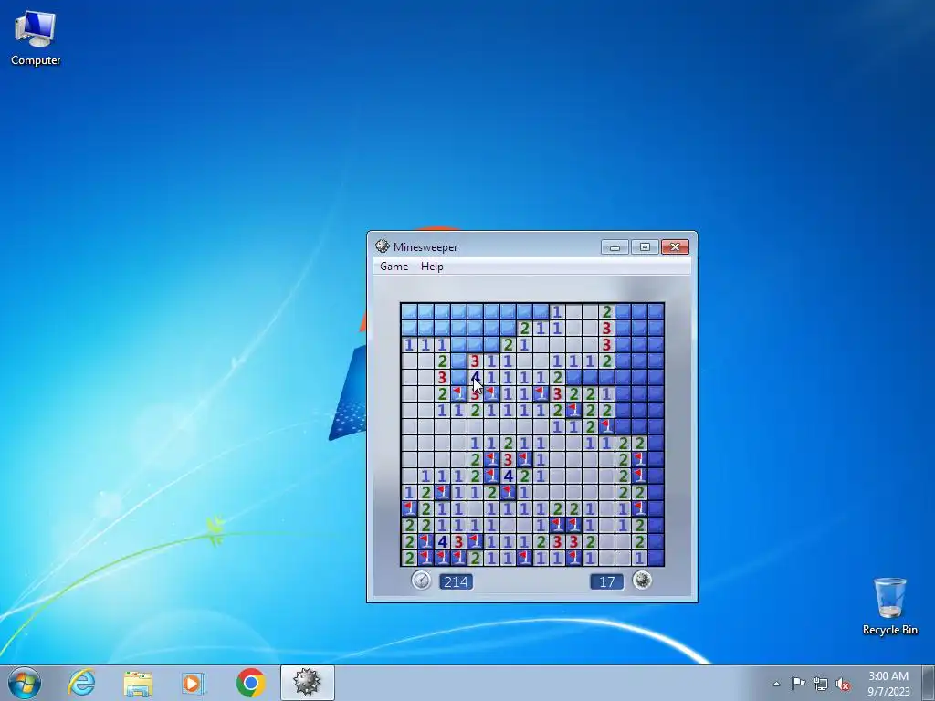Open Windows Explorer from the taskbar

138,683
